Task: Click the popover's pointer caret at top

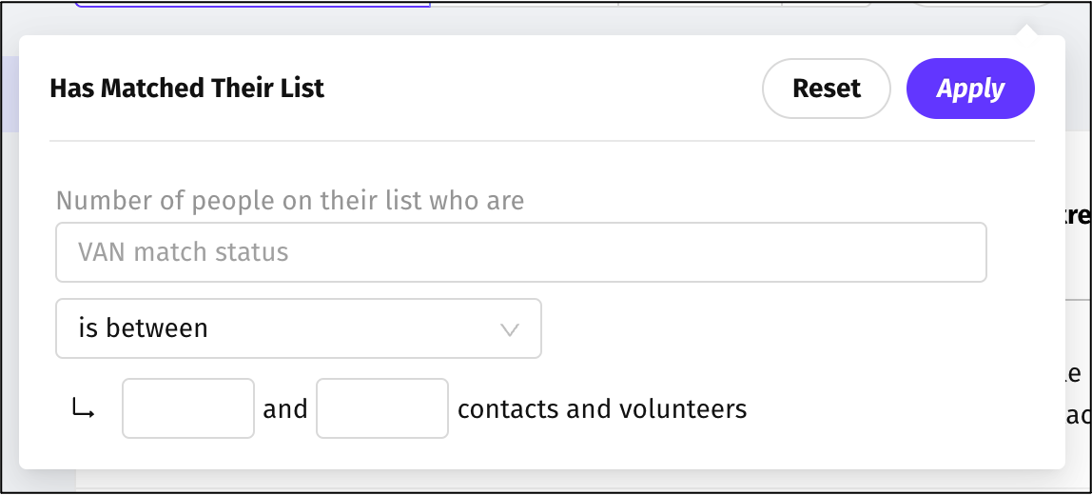Action: (1025, 30)
